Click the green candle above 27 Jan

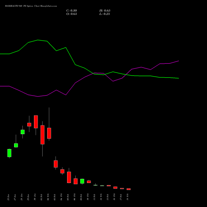click(x=16, y=145)
